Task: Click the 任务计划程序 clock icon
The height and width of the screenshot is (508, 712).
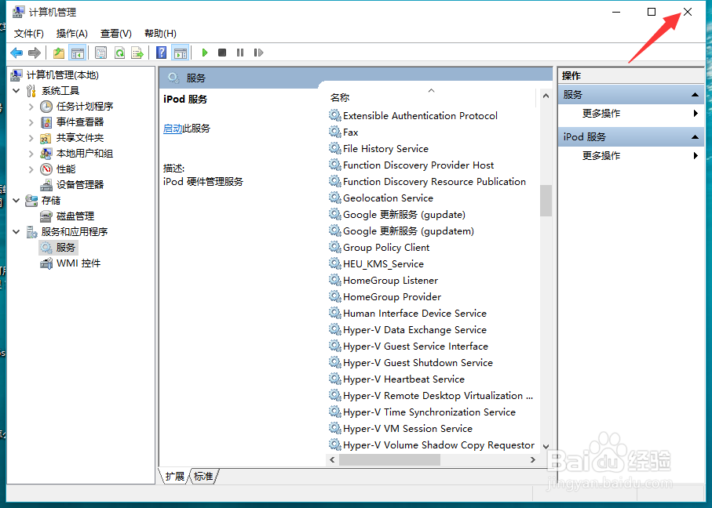Action: click(x=46, y=107)
